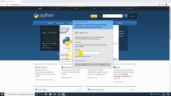
Task: Open the Mail app from the taskbar
Action: pos(55,94)
